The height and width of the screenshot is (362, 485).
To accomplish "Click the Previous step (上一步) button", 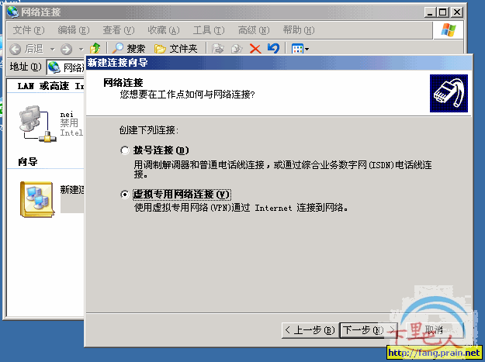I will 309,329.
